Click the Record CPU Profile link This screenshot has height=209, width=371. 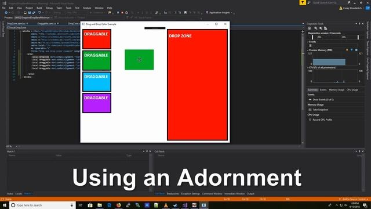tap(322, 120)
